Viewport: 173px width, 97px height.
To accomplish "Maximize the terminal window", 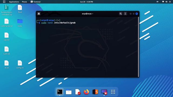I will point(134,14).
